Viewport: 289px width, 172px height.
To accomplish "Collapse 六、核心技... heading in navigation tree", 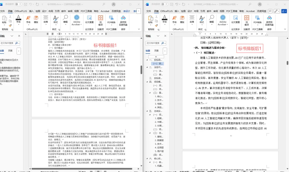I will point(147,159).
